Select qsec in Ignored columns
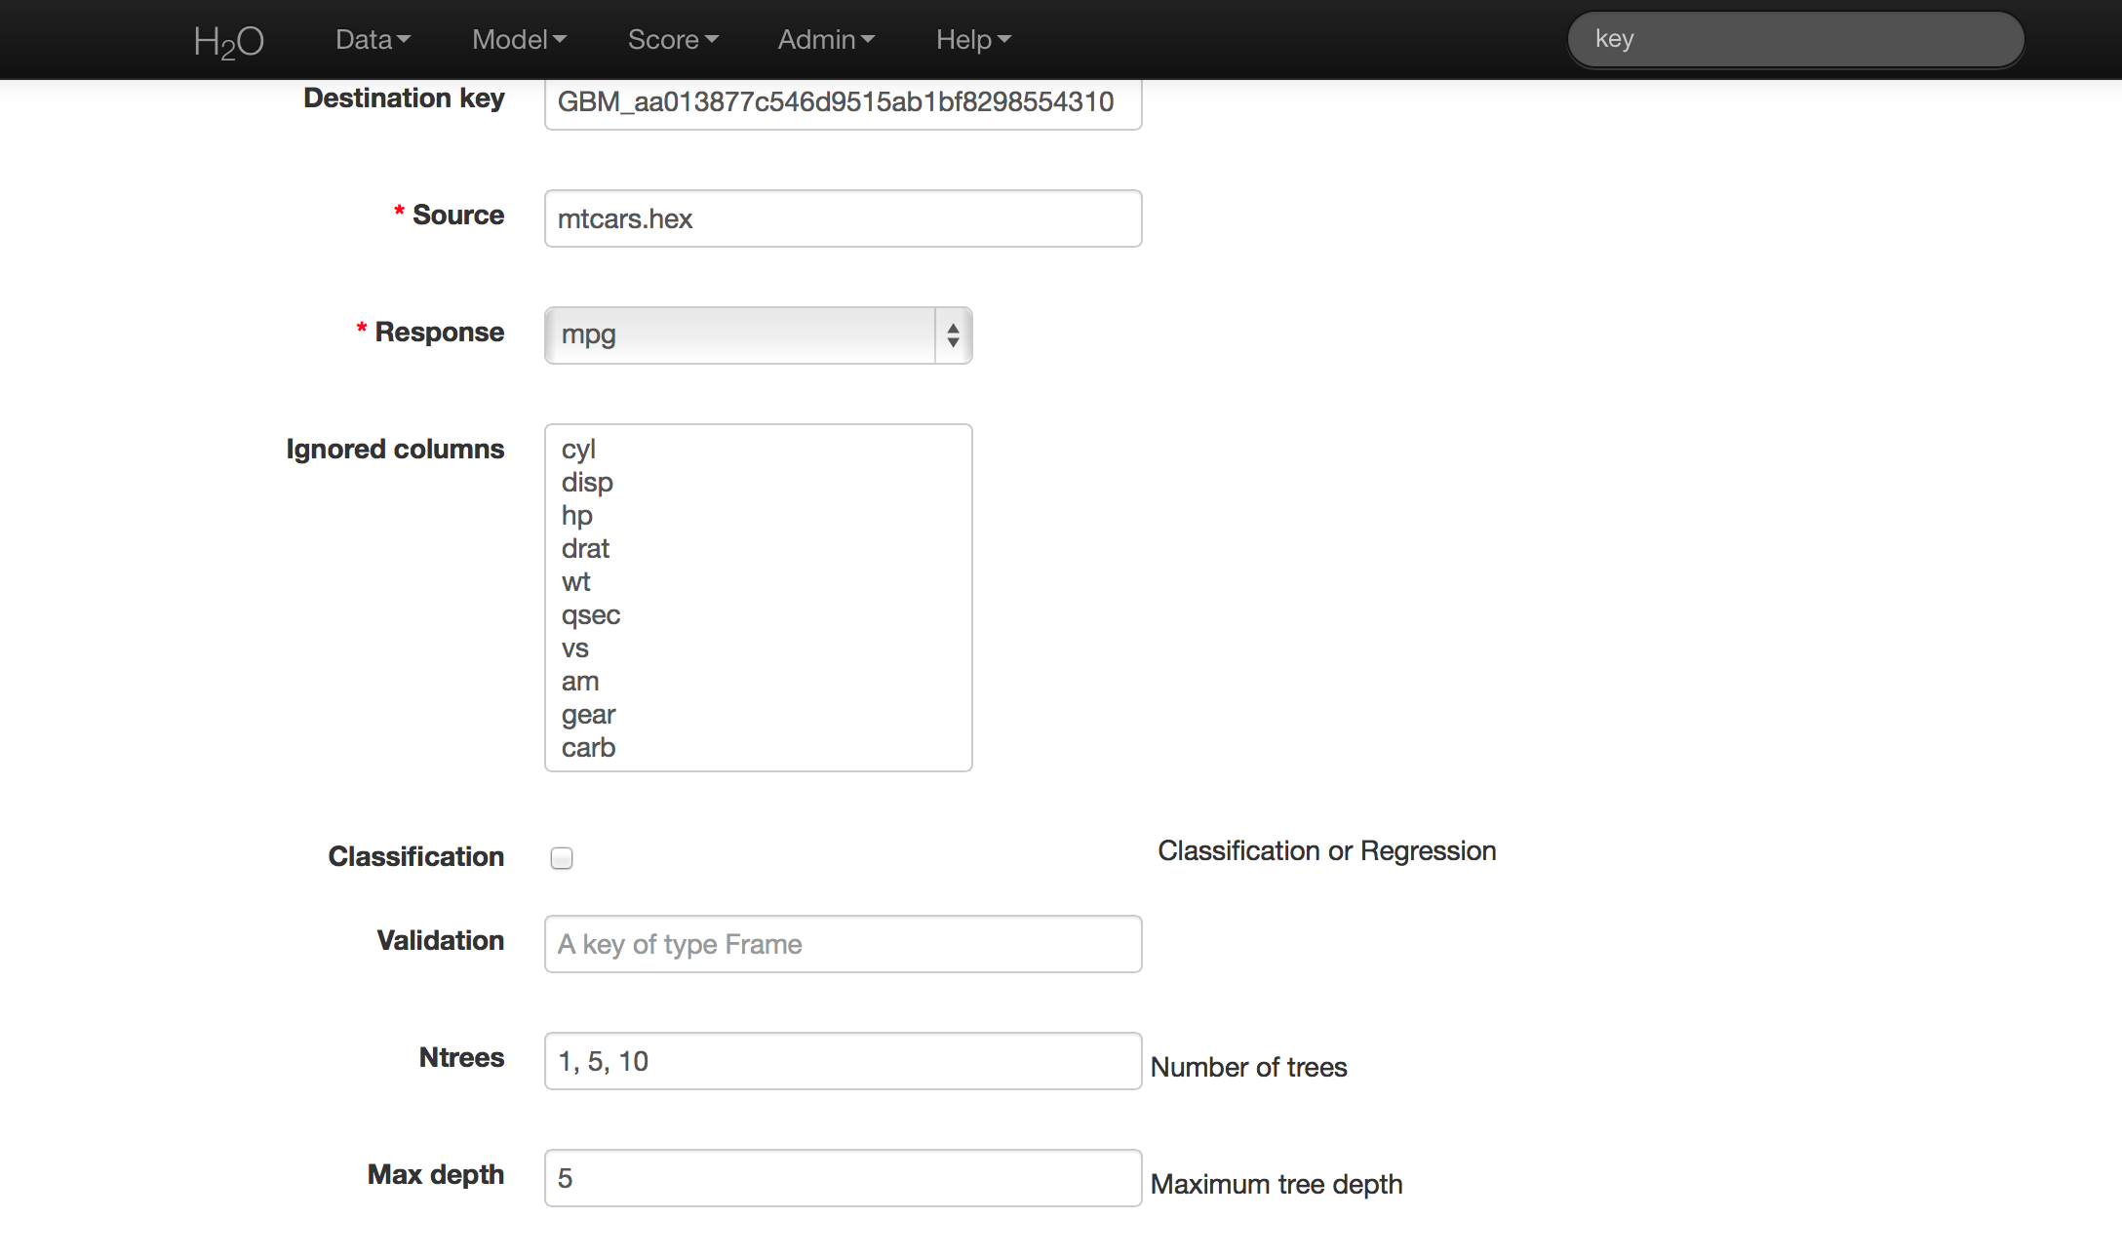2122x1258 pixels. 591,615
